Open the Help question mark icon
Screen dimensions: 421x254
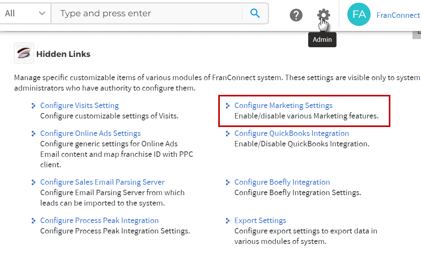click(x=296, y=15)
